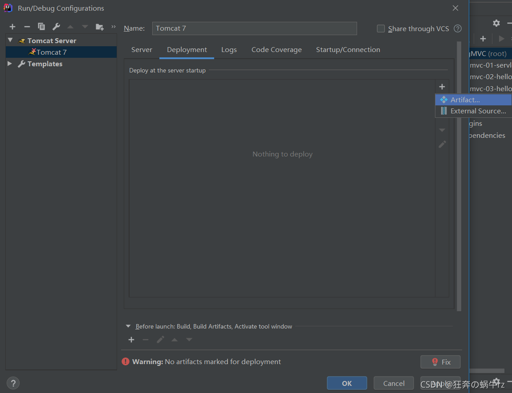Click plus icon in Maven panel
Image resolution: width=512 pixels, height=393 pixels.
(483, 39)
